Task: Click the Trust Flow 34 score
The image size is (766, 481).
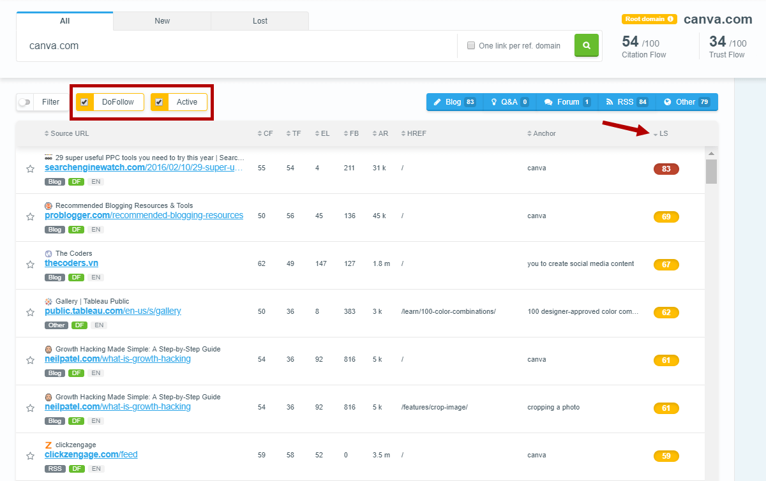Action: click(717, 42)
